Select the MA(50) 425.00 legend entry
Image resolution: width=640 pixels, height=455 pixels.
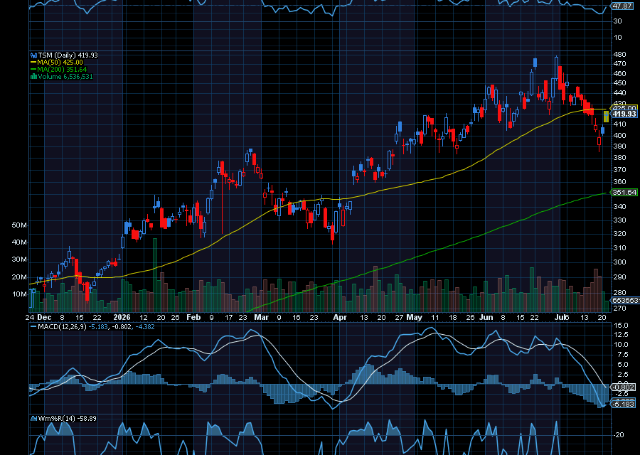click(x=60, y=63)
